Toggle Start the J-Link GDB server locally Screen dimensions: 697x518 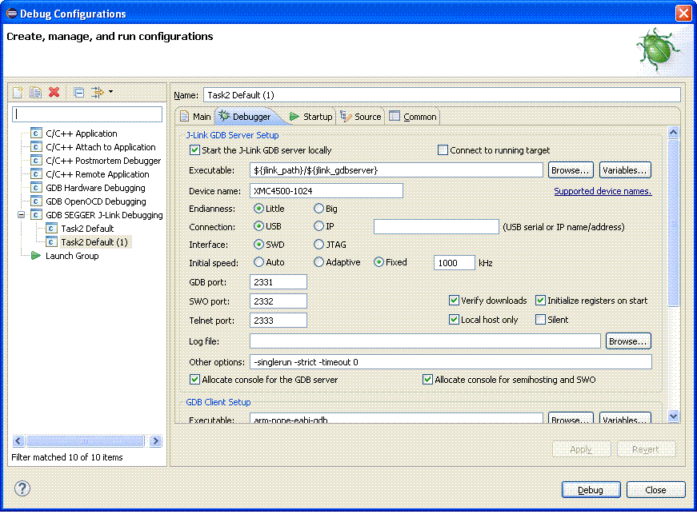pos(194,150)
